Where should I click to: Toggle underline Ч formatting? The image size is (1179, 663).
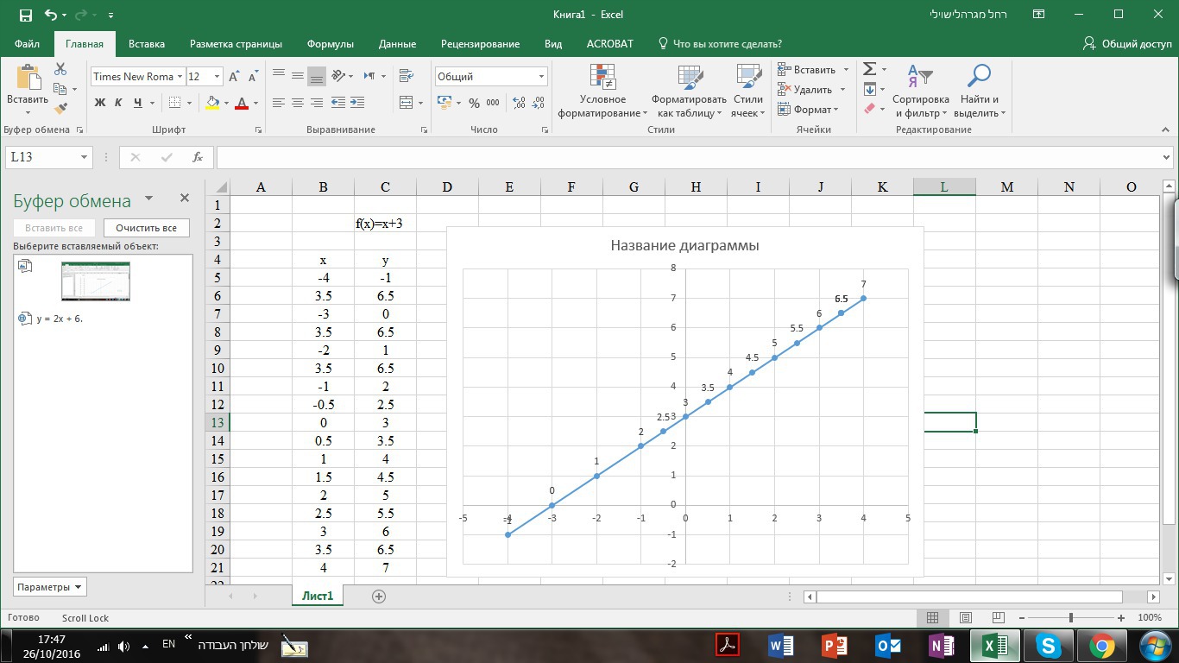pos(138,103)
